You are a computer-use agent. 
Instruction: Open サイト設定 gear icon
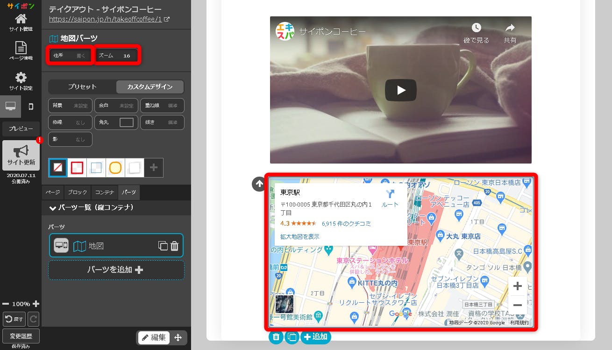tap(21, 80)
